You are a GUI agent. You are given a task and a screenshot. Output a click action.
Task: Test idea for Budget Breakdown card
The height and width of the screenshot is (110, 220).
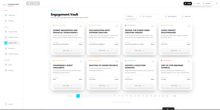pyautogui.click(x=67, y=51)
